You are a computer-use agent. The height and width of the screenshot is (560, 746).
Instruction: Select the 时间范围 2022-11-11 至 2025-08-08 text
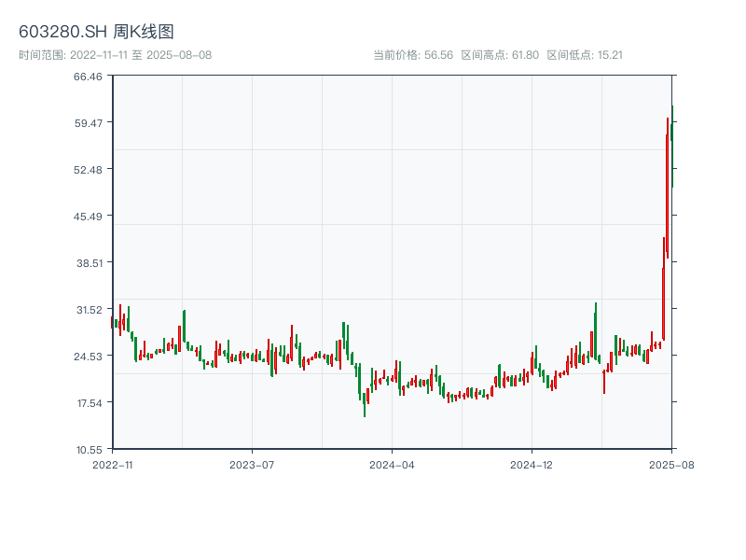tap(115, 55)
